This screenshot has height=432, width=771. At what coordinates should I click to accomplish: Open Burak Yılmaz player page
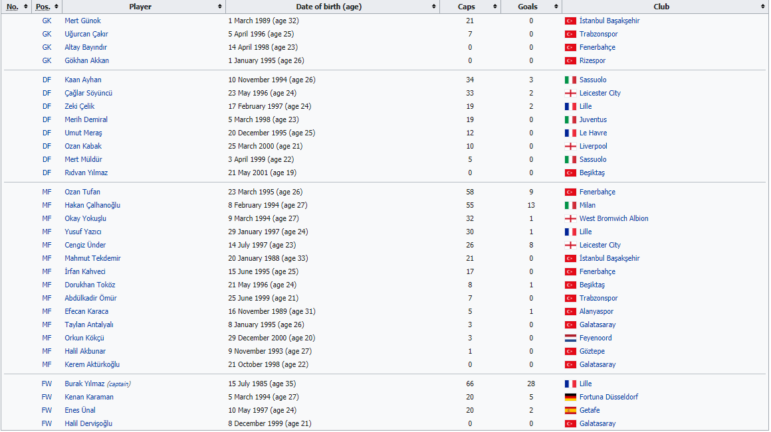point(84,384)
